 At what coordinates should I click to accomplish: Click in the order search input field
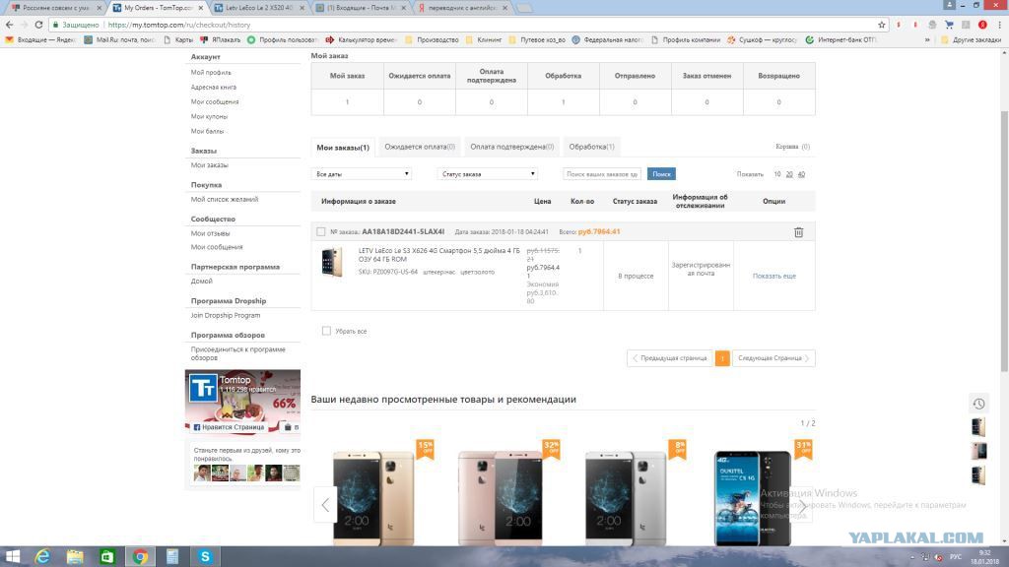602,174
